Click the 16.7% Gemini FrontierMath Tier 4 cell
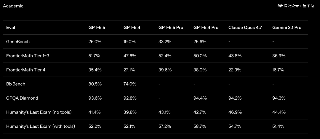320x139 pixels. pyautogui.click(x=278, y=70)
